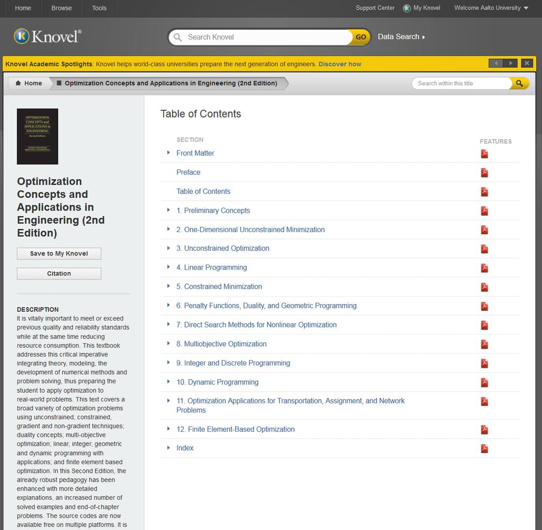Open PDF for 10. Dynamic Programming
This screenshot has height=530, width=542.
(484, 382)
